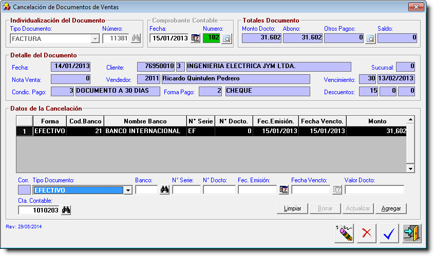The height and width of the screenshot is (256, 434).
Task: Click the Banco code input field
Action: click(x=146, y=190)
